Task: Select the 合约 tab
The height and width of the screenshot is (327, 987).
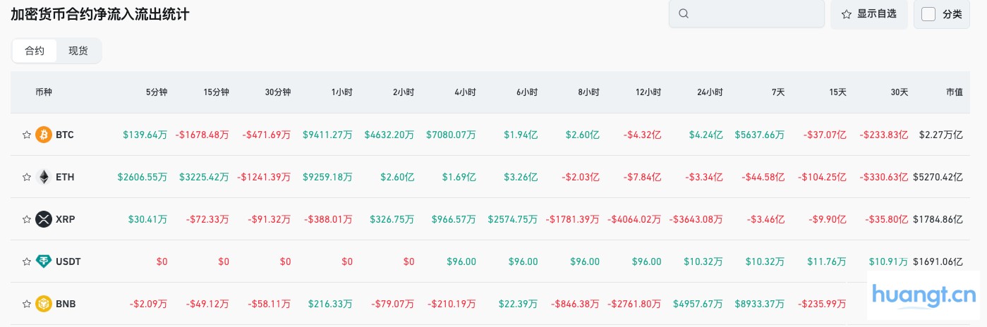Action: tap(35, 51)
